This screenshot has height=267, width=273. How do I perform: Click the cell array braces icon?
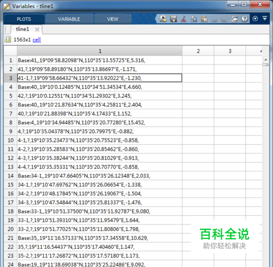point(8,39)
